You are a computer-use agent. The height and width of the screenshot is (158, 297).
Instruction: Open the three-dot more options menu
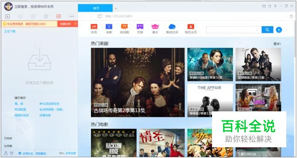click(x=71, y=16)
